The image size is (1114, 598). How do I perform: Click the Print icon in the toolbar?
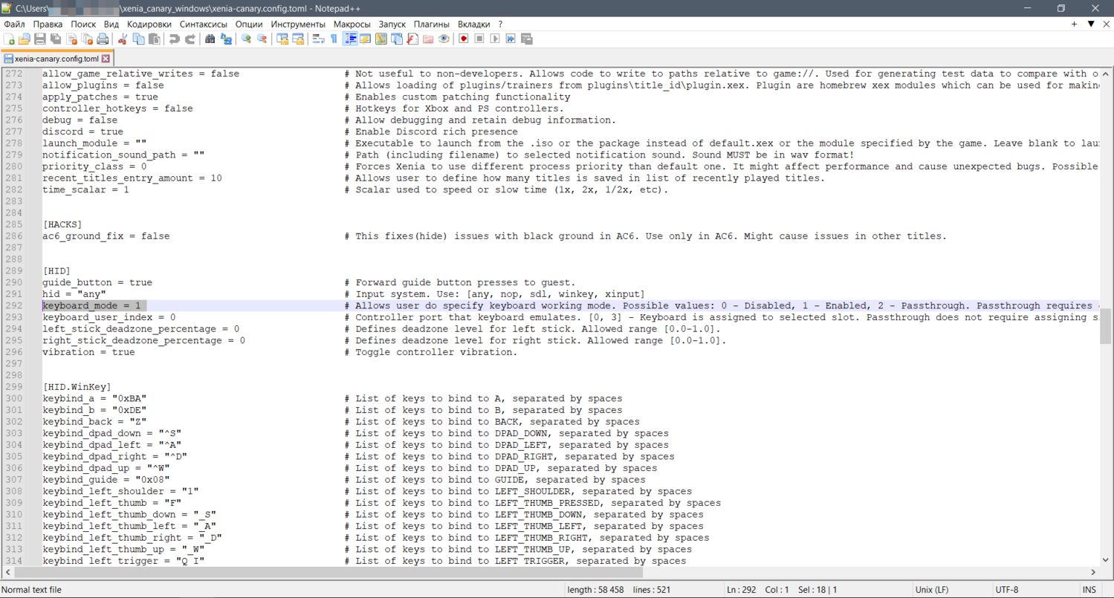coord(103,39)
